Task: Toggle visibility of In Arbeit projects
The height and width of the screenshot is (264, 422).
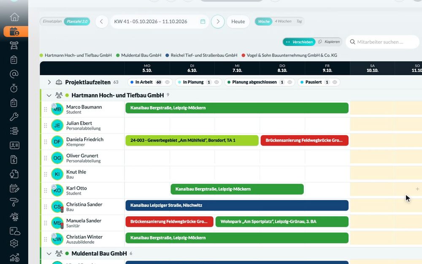Action: coord(167,82)
